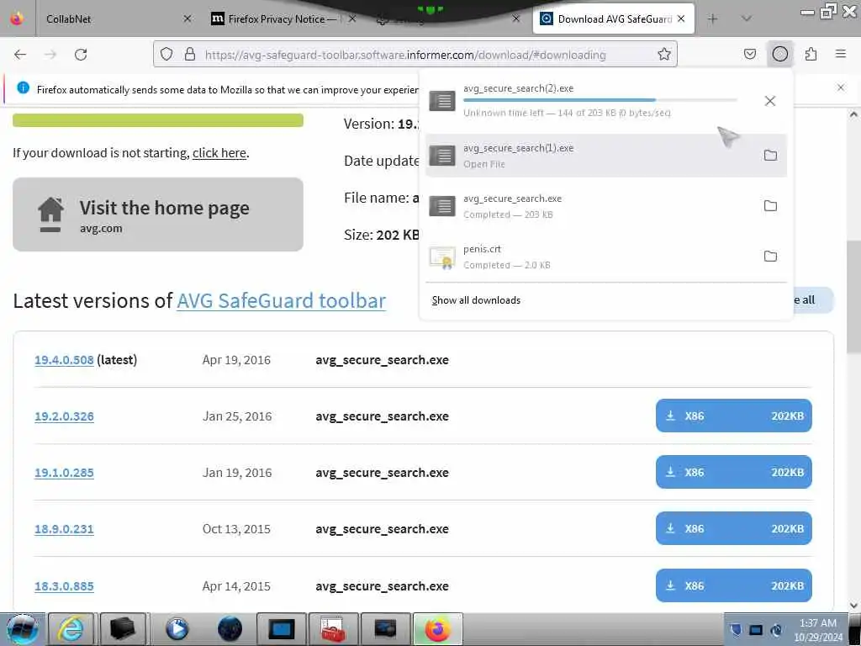Open a new browser tab
The height and width of the screenshot is (646, 861).
pos(712,19)
